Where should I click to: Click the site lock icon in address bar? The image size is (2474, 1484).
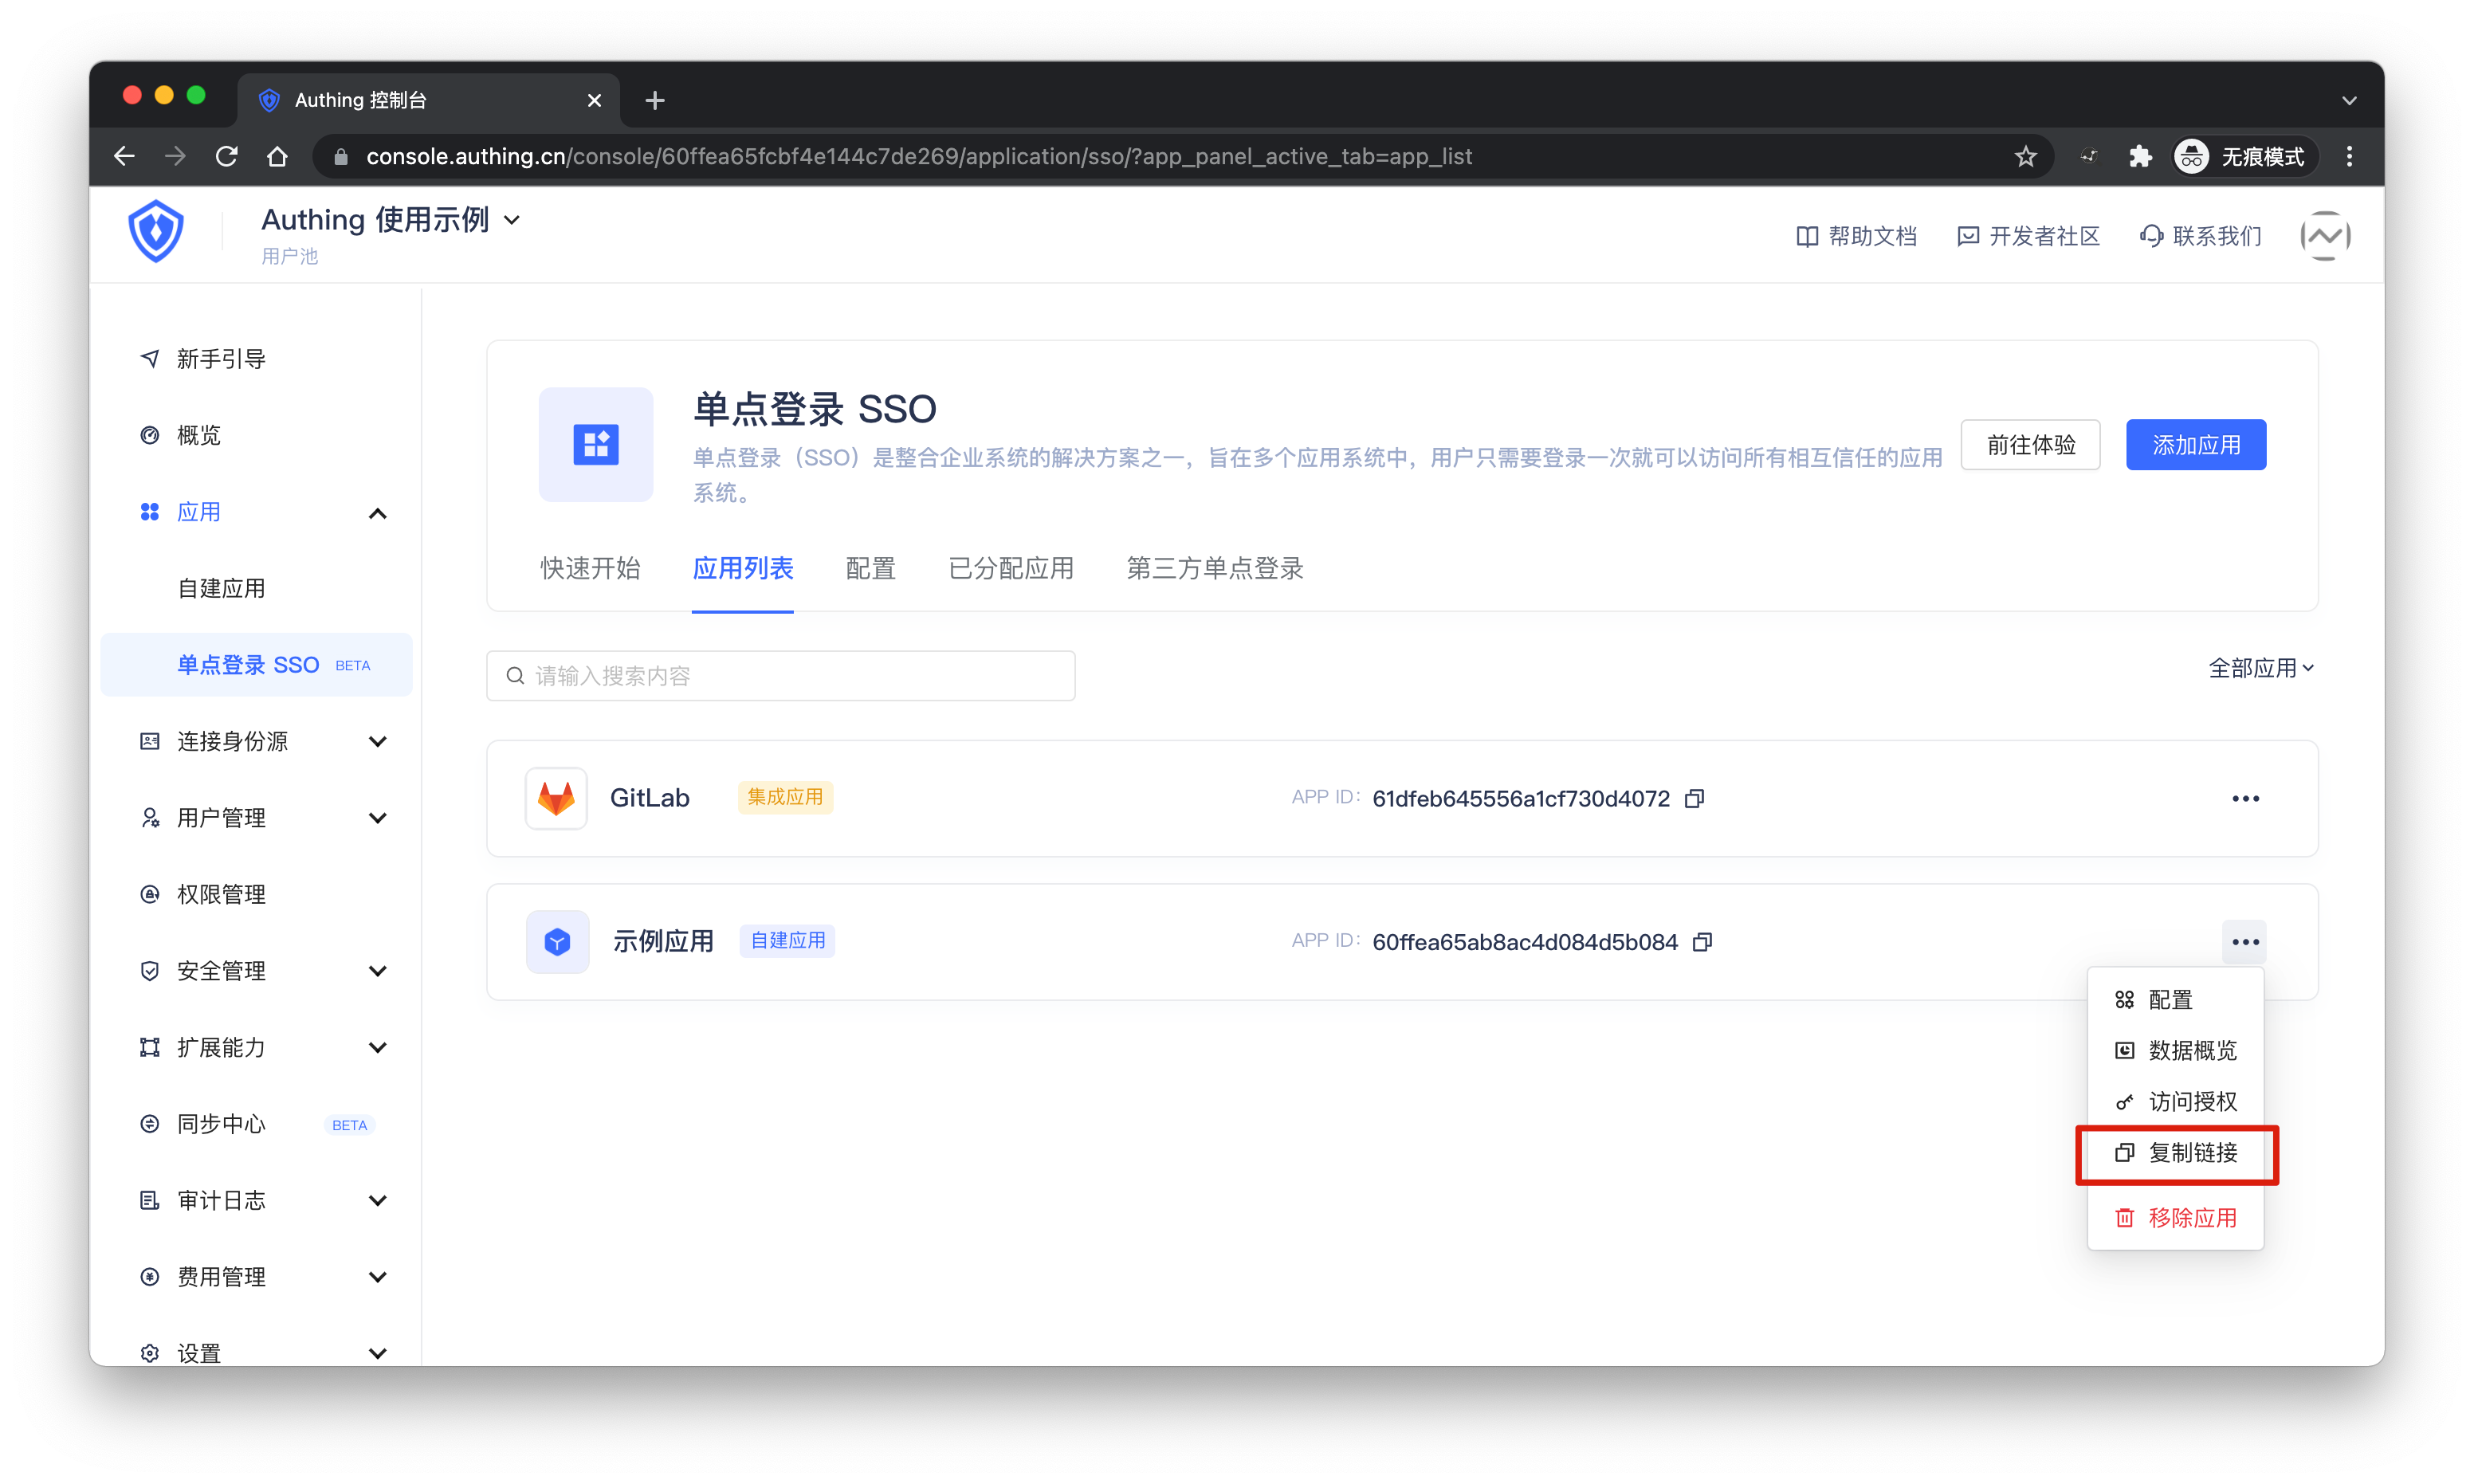(x=341, y=156)
